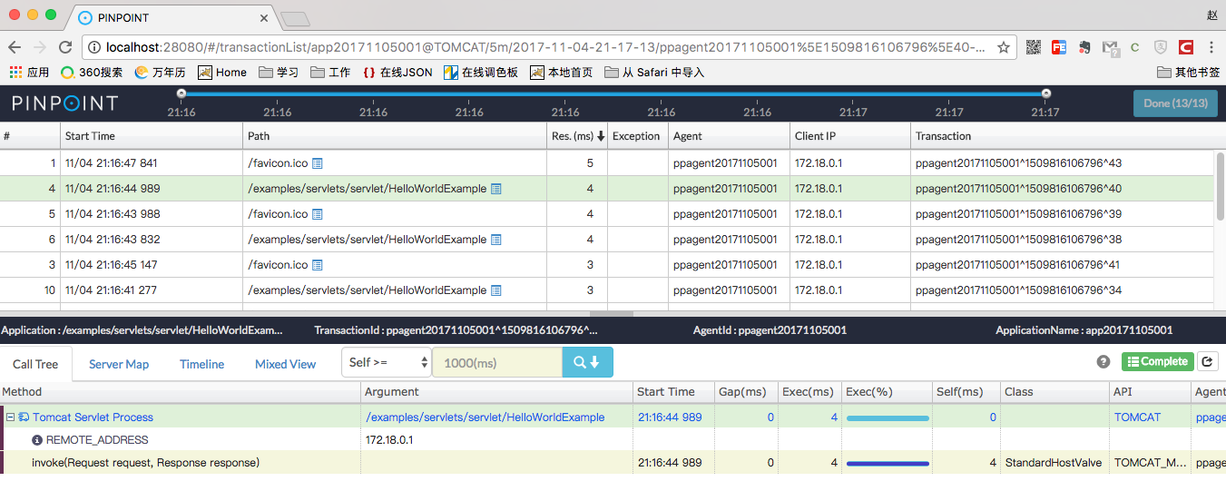The width and height of the screenshot is (1226, 491).
Task: Click the open-in-new-window icon next to Complete
Action: [x=1207, y=361]
